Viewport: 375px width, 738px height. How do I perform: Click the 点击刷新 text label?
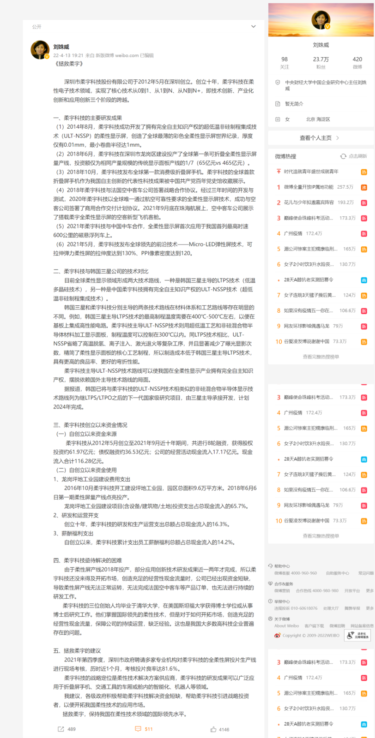tap(358, 156)
